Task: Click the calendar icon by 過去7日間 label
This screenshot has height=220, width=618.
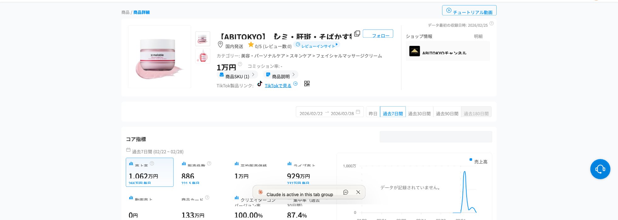Action: point(128,150)
